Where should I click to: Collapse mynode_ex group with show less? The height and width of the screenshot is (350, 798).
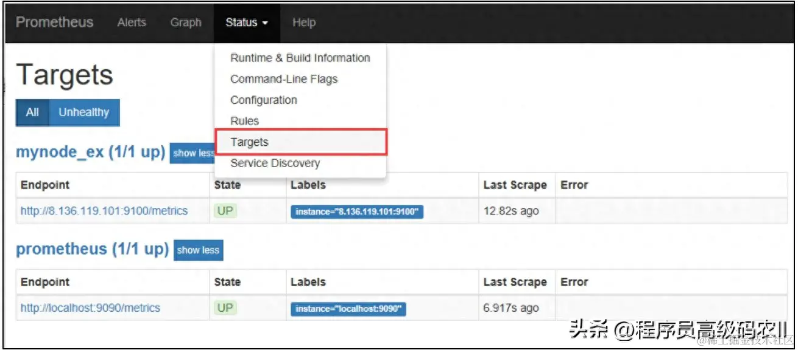(192, 153)
